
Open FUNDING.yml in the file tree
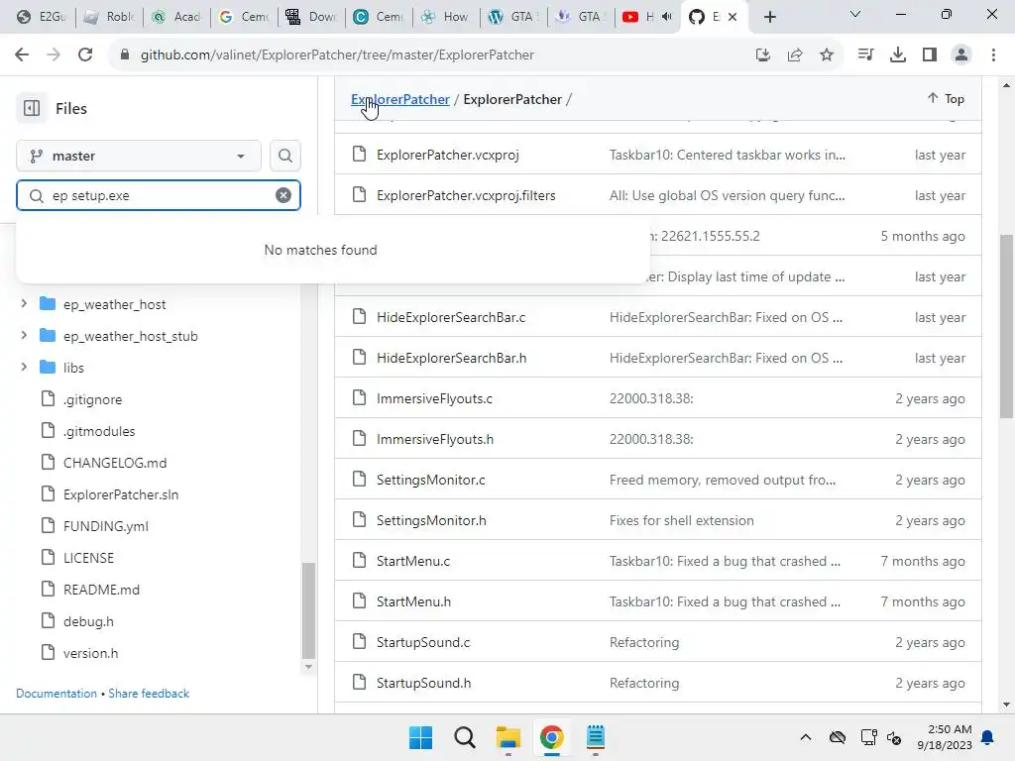tap(106, 526)
